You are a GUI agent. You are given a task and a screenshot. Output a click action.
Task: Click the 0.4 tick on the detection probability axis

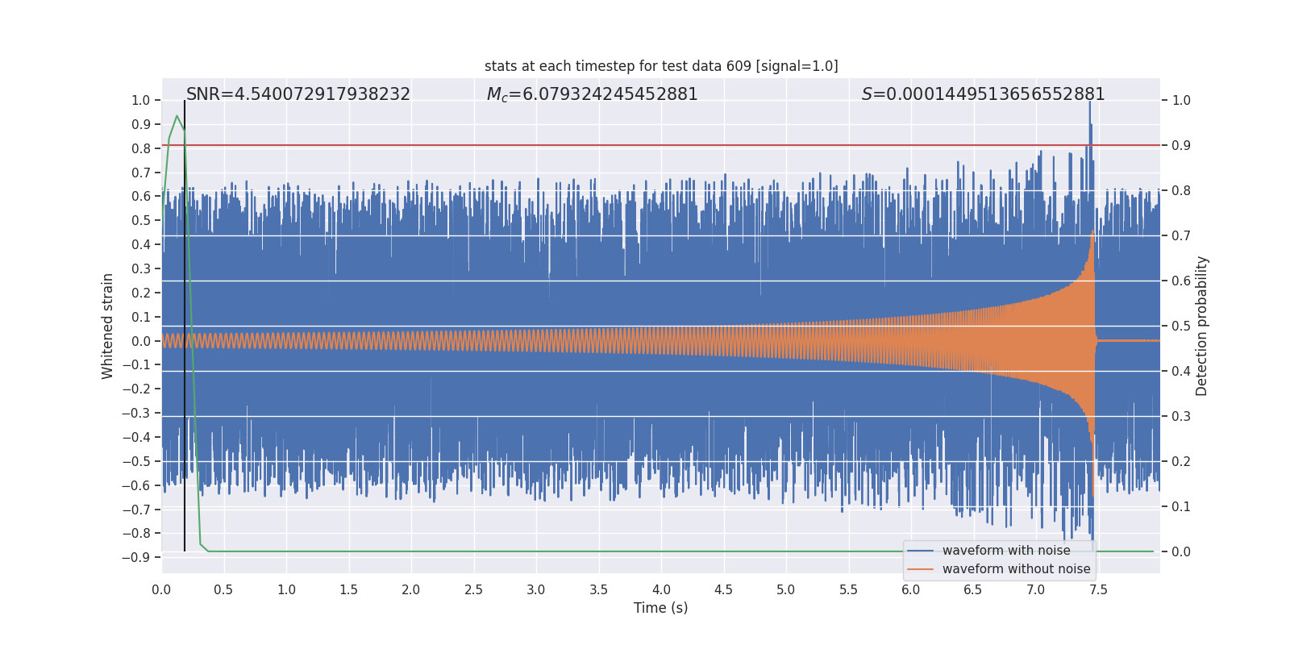pos(1181,372)
